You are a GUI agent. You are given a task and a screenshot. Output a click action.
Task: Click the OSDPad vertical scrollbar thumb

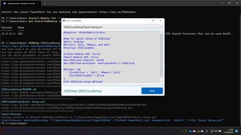coord(161,55)
